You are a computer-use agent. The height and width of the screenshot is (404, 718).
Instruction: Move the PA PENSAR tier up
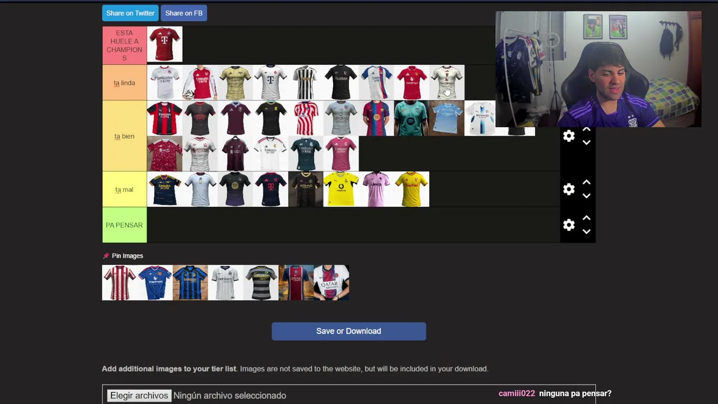(586, 218)
